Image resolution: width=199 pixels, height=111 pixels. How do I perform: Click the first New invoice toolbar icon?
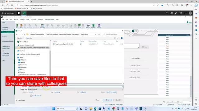point(17,26)
